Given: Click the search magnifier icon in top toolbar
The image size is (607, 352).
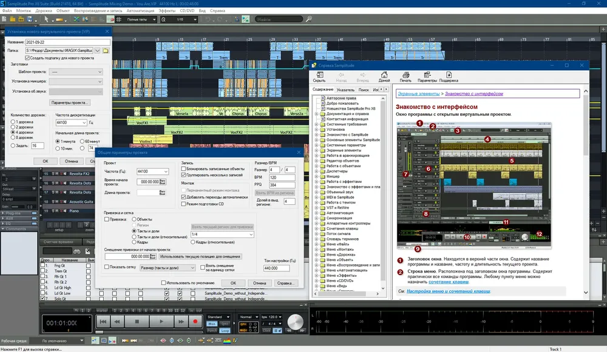Looking at the screenshot, I should click(308, 19).
